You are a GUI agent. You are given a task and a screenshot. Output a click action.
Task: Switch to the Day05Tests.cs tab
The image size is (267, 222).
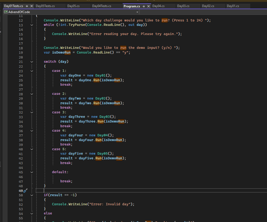tap(45, 6)
